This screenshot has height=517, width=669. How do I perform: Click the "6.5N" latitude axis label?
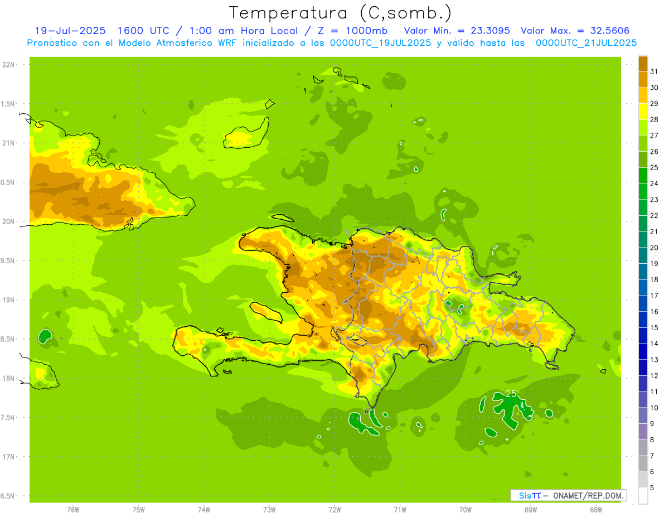tap(8, 496)
